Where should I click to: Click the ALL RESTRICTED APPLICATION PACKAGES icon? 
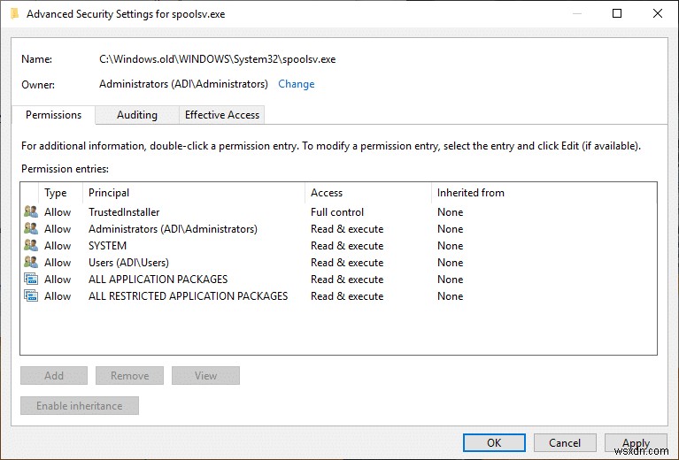(31, 296)
